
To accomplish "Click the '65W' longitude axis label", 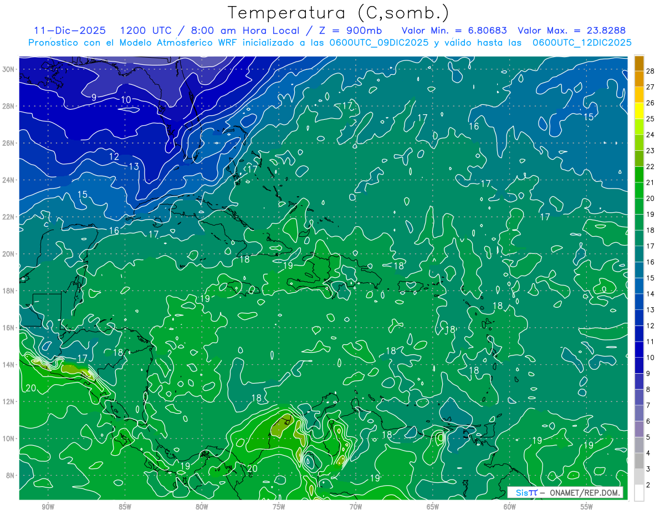I will 433,507.
